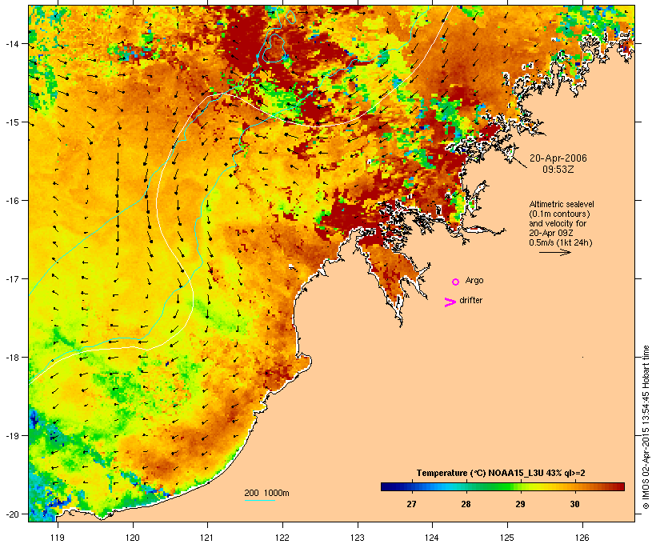Click longitude axis label '121'
This screenshot has width=656, height=544.
coord(207,538)
